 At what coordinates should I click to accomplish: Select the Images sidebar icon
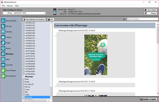pyautogui.click(x=3, y=43)
